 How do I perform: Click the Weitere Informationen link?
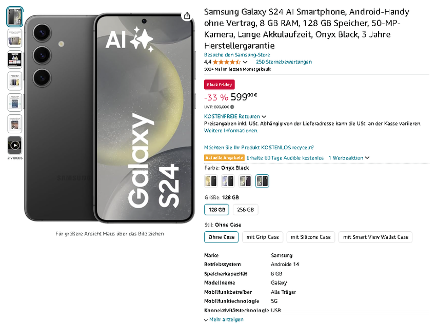pyautogui.click(x=231, y=131)
